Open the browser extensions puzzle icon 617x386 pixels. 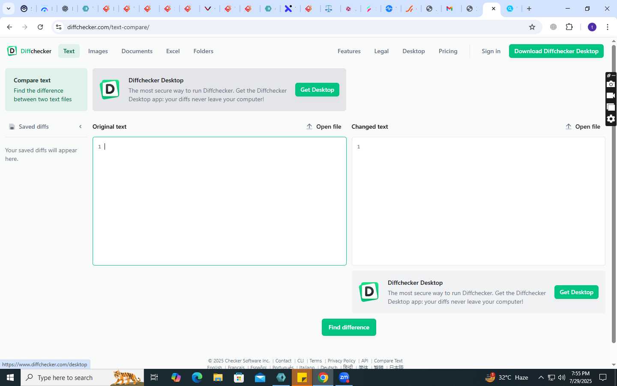click(569, 27)
